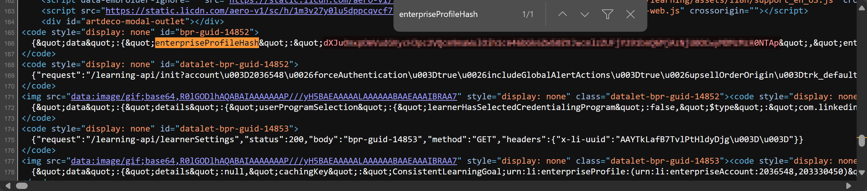Click learnerHasSelectedCredentialingProgram text on line 172
Screen dimensions: 867x191
(521, 107)
